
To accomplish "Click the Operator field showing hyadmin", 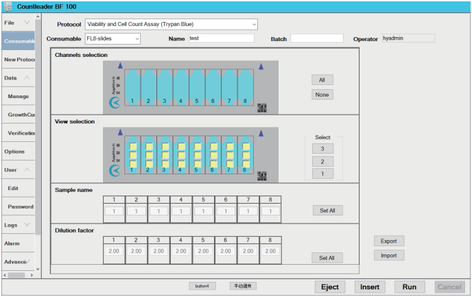I will click(x=408, y=38).
